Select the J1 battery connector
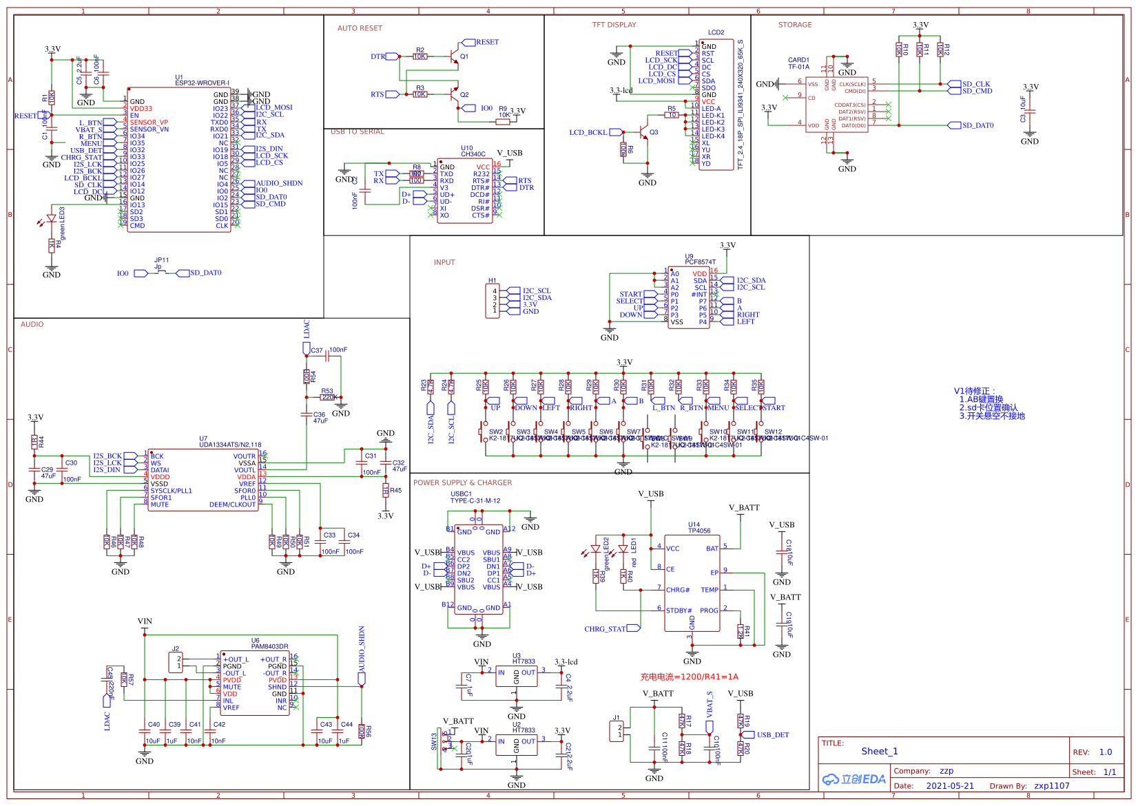The width and height of the screenshot is (1138, 806). (617, 731)
